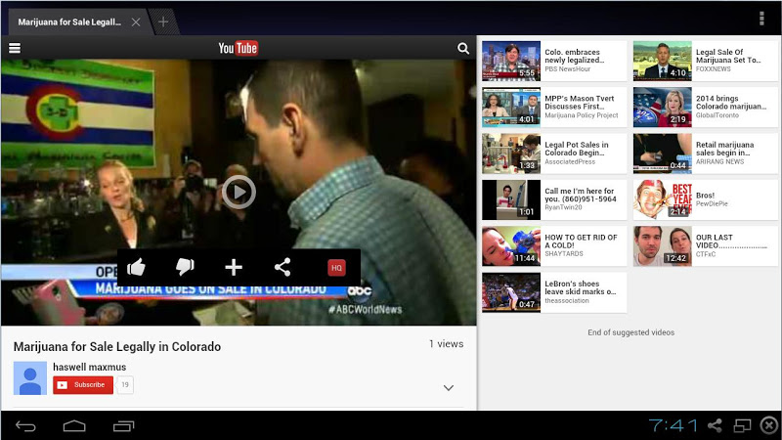782x440 pixels.
Task: Click Marijuana Policy Project channel label
Action: [581, 115]
